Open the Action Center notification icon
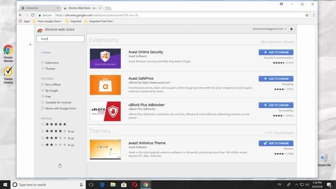Viewport: 336px width, 189px height. pos(329,184)
